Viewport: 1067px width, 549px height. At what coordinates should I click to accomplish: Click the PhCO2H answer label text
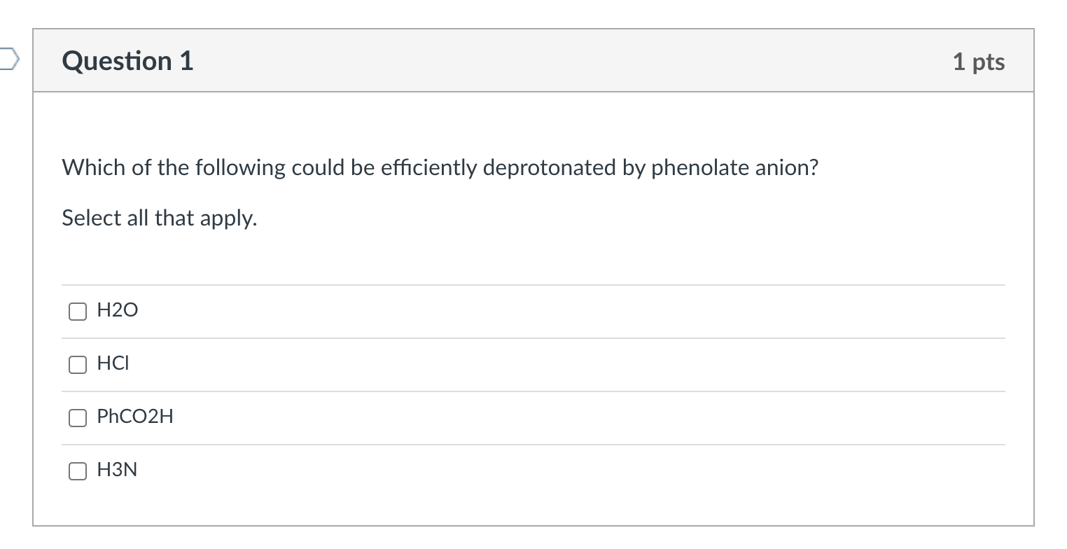tap(134, 416)
